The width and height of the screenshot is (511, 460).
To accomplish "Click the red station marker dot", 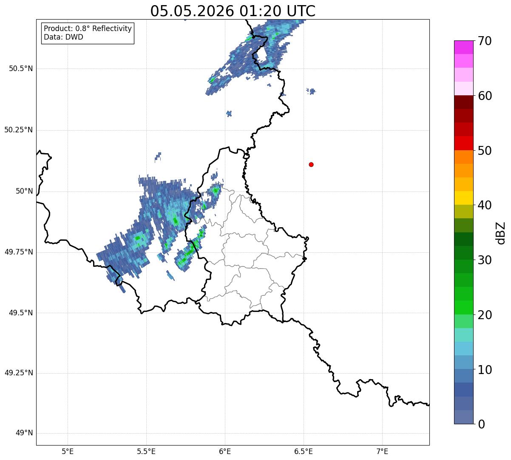I will tap(311, 164).
